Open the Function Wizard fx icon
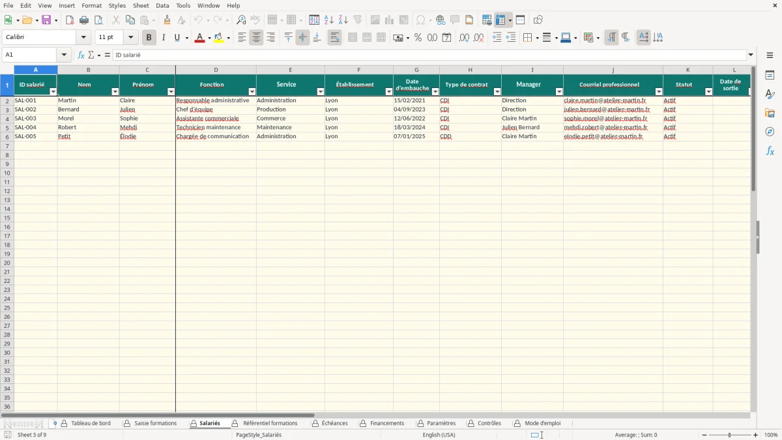This screenshot has width=782, height=440. (81, 55)
